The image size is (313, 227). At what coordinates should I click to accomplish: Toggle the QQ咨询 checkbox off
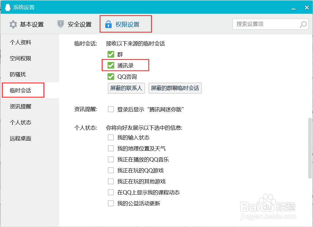(x=111, y=77)
